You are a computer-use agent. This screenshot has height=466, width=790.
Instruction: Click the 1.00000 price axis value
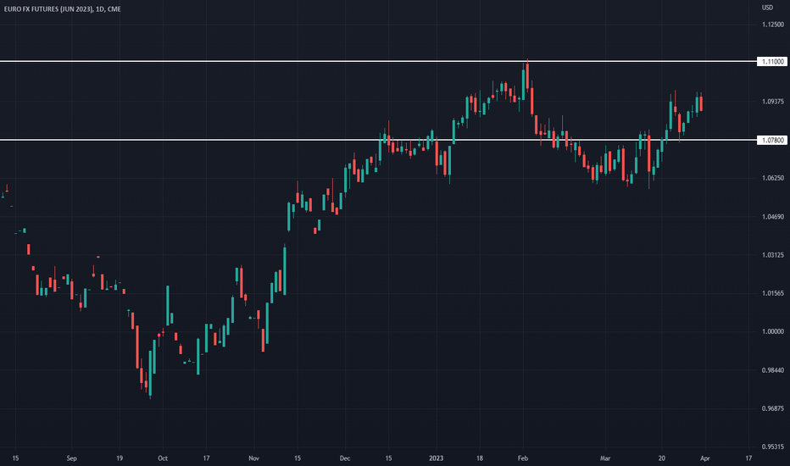click(773, 331)
